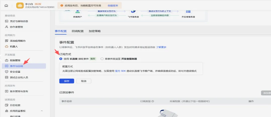Collapse the 应用质量看板 chevron
Image resolution: width=271 pixels, height=117 pixels.
click(42, 111)
